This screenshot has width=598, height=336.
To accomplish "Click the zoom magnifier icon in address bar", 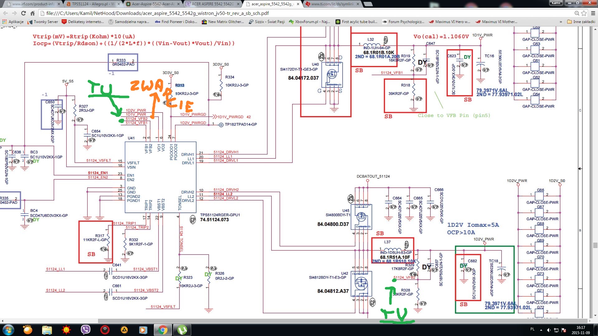I will (577, 13).
